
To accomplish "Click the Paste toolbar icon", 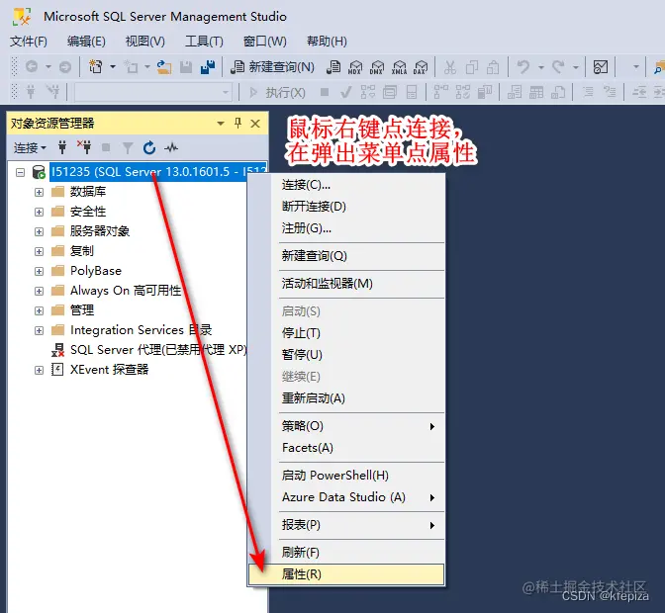I will point(493,67).
